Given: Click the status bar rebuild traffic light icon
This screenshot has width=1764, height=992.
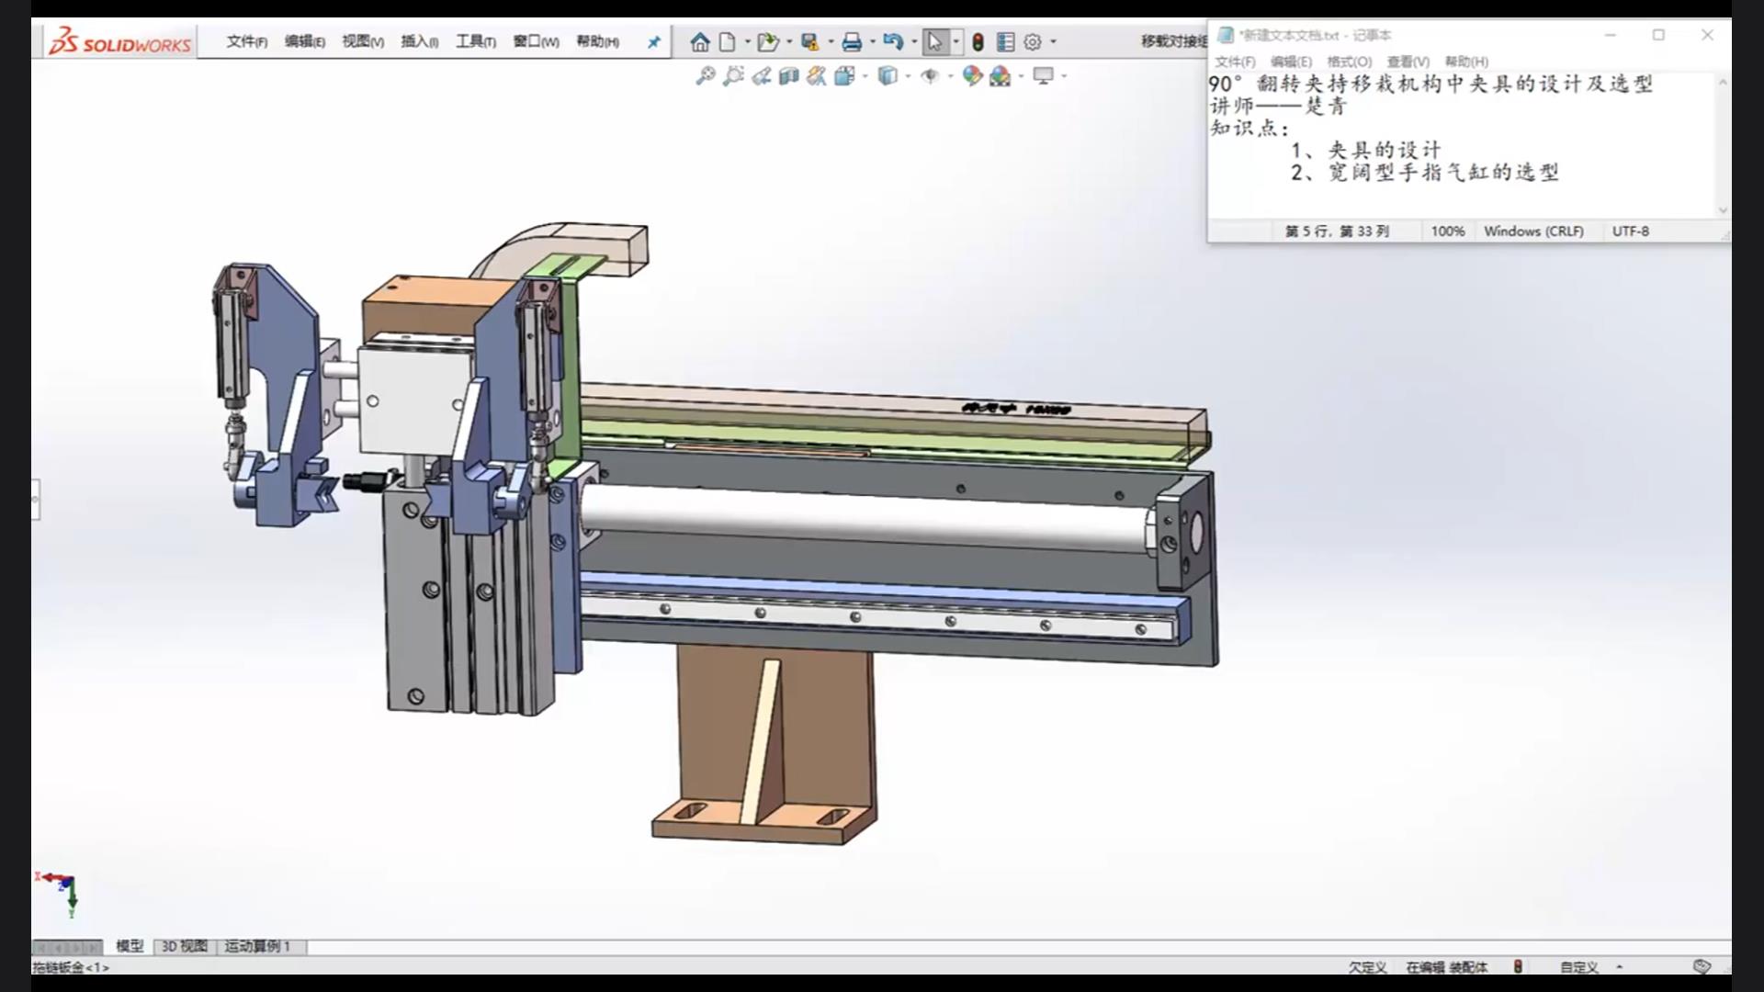Looking at the screenshot, I should point(1518,966).
